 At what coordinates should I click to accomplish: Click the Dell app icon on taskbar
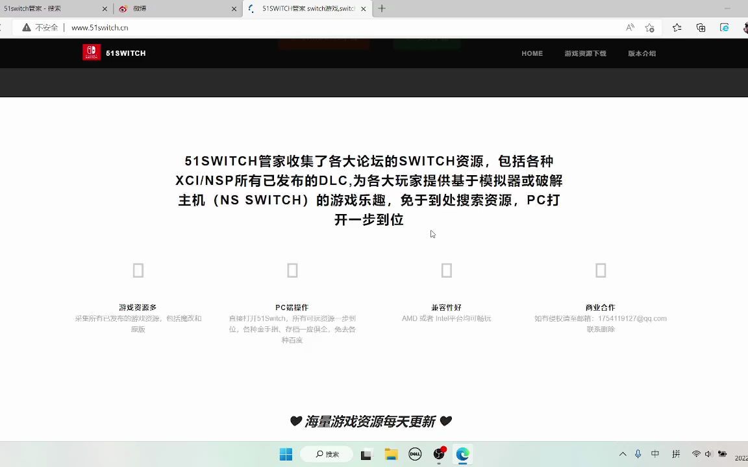[415, 454]
